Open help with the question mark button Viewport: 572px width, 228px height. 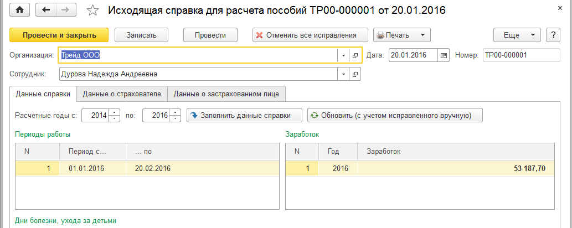click(553, 35)
